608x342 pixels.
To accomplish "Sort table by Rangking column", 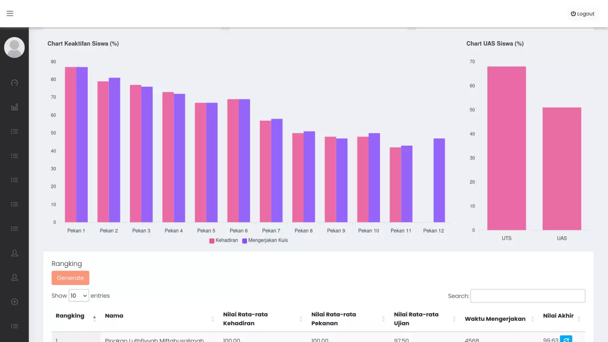I will click(x=70, y=316).
